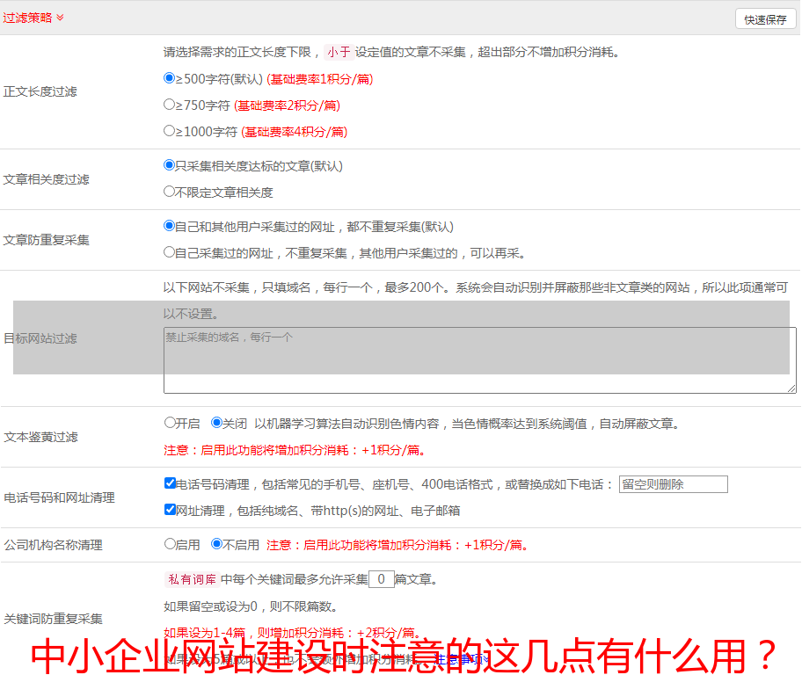Click the 快速保存 button
802x675 pixels.
coord(764,19)
